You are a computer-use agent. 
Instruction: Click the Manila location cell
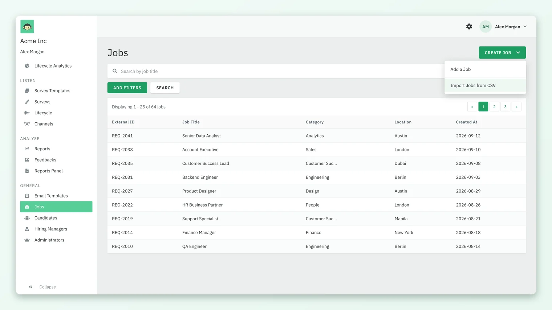(401, 219)
